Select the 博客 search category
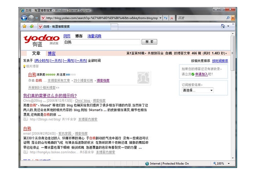 click(x=79, y=36)
